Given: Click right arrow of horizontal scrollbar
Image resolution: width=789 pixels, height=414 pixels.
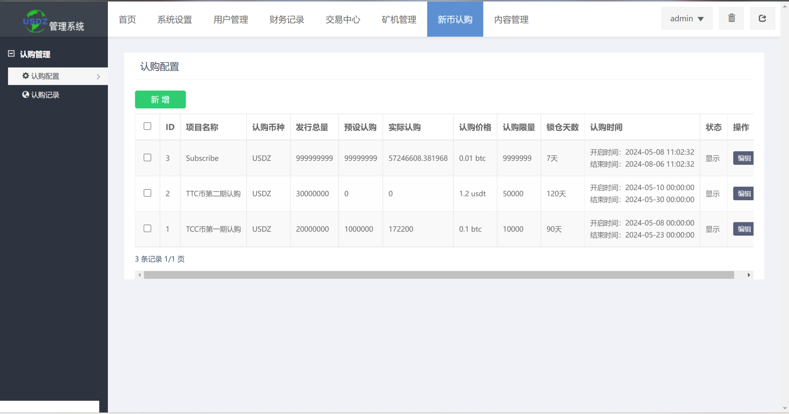Looking at the screenshot, I should (x=749, y=275).
